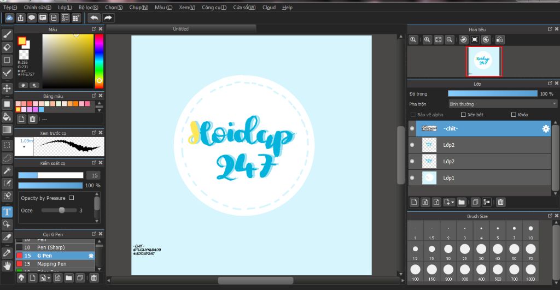Screen dimensions: 560x290
Task: Activate the Text tool
Action: (7, 212)
